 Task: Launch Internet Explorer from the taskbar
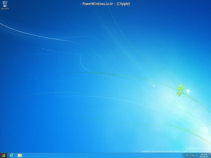(12, 155)
